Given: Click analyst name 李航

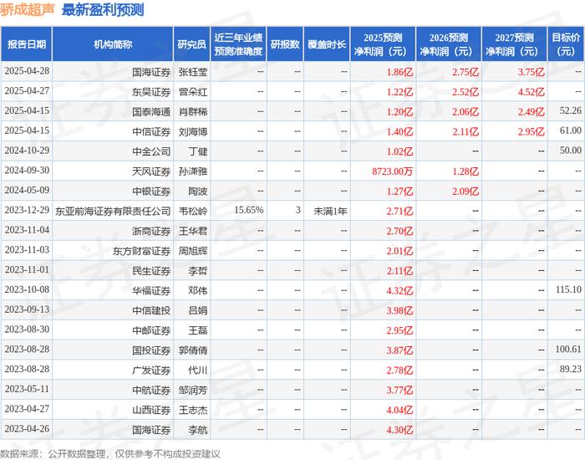Looking at the screenshot, I should coord(198,430).
